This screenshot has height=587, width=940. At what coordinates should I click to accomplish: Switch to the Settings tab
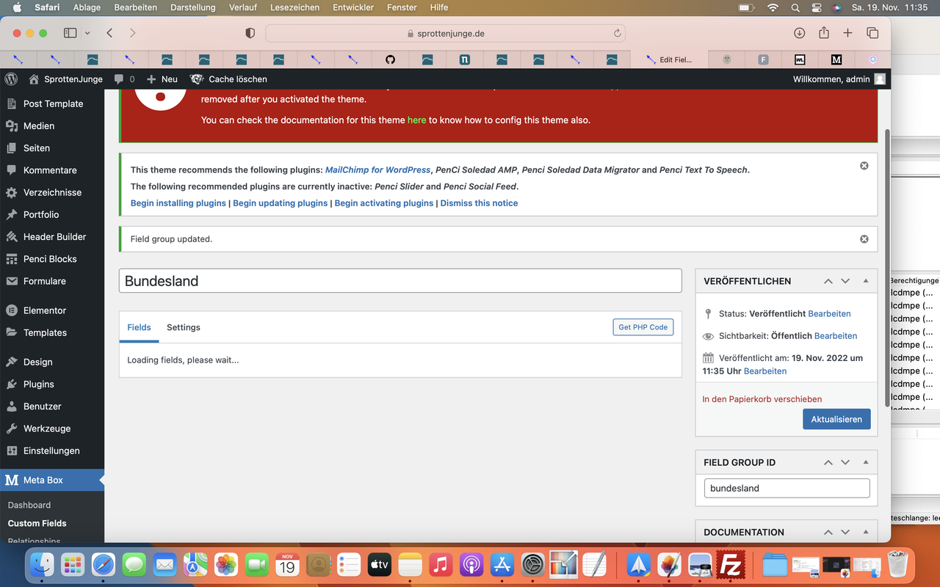(x=184, y=327)
